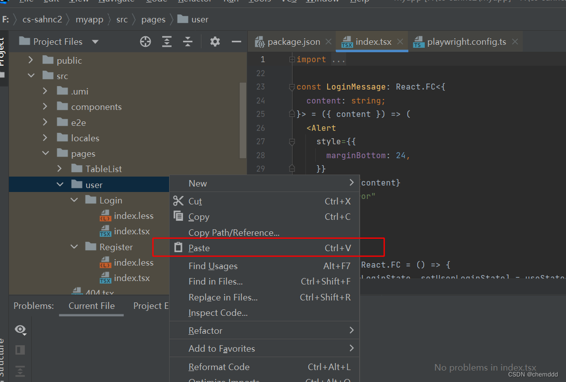Screen dimensions: 566x382
Task: Click the scissors Cut icon
Action: [x=179, y=201]
